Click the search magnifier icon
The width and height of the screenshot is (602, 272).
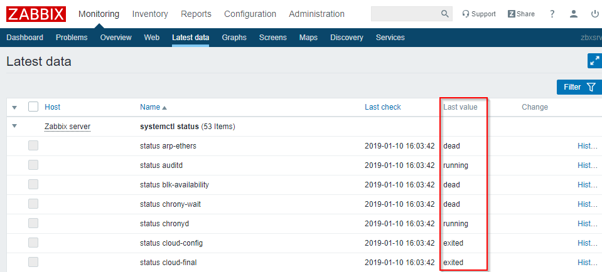click(x=445, y=14)
